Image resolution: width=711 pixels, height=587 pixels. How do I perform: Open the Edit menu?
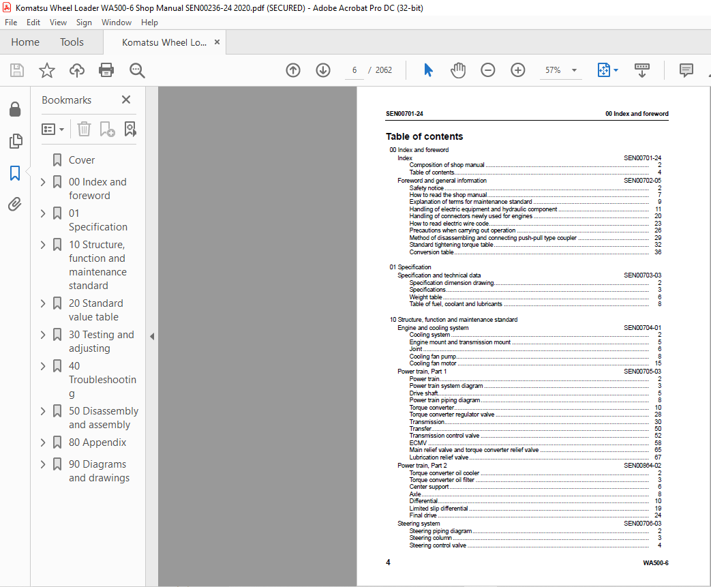[x=33, y=22]
